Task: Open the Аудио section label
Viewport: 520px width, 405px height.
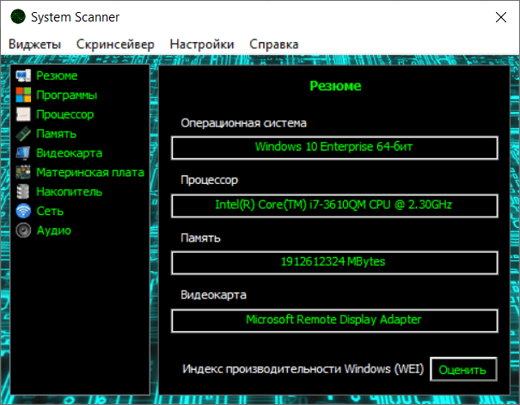Action: pyautogui.click(x=54, y=230)
